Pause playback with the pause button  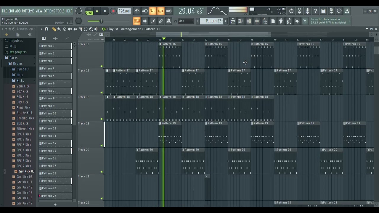97,11
